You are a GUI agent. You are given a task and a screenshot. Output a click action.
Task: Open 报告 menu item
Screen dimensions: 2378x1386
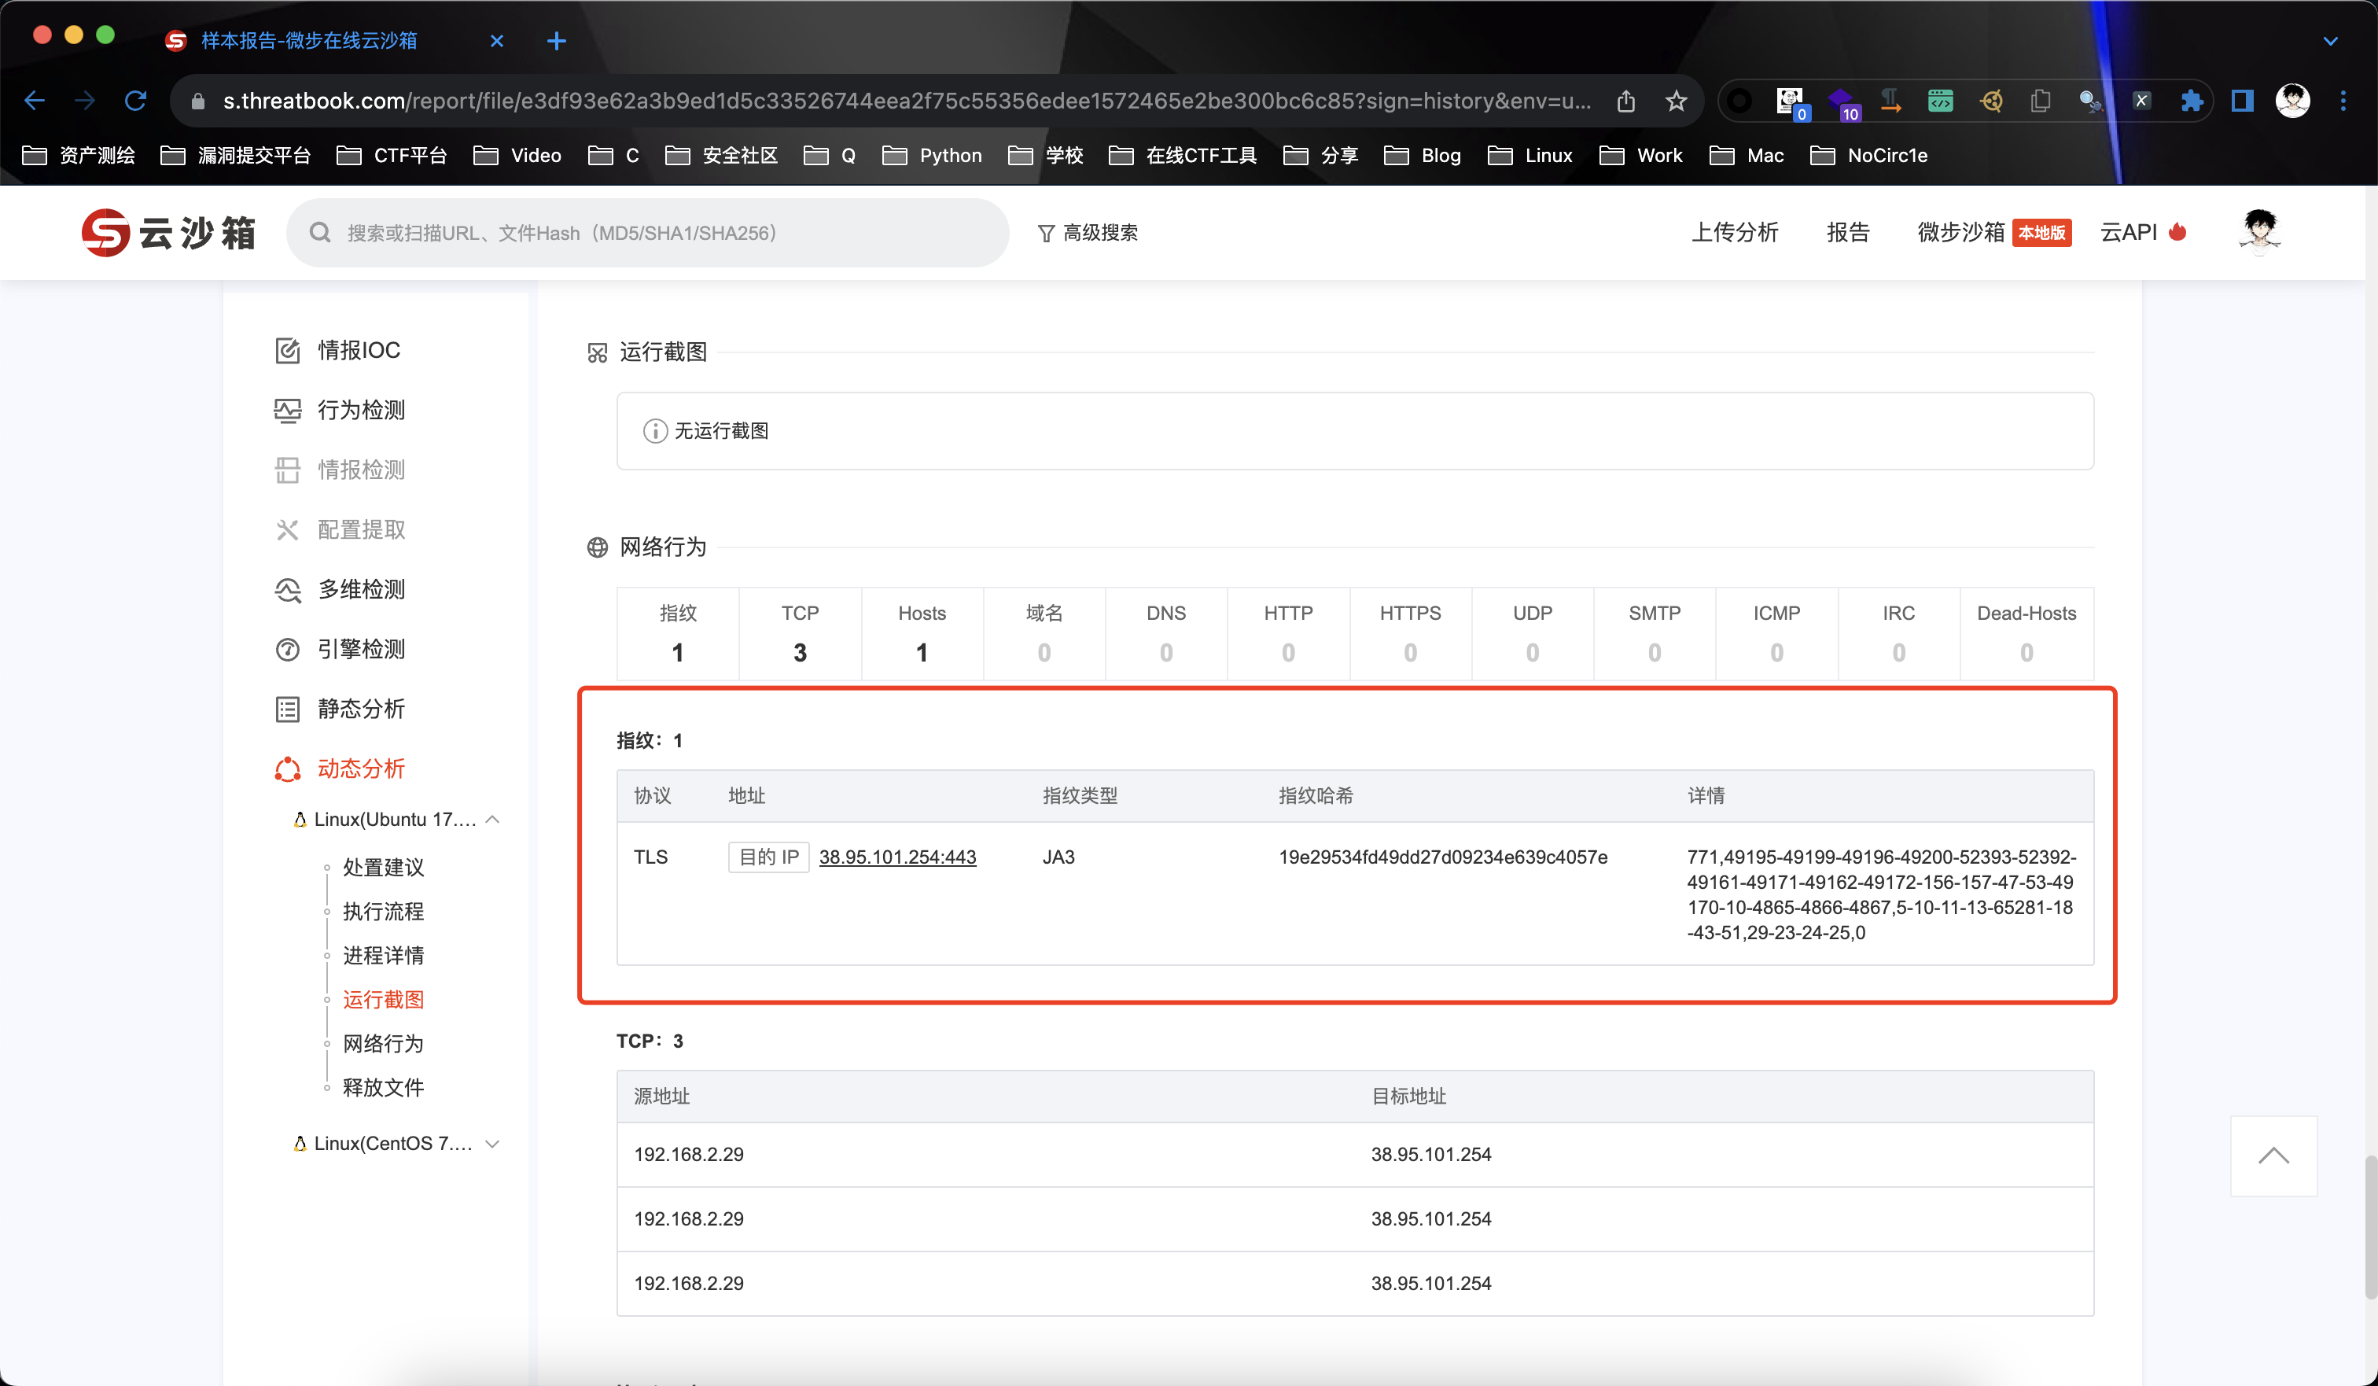click(1848, 232)
